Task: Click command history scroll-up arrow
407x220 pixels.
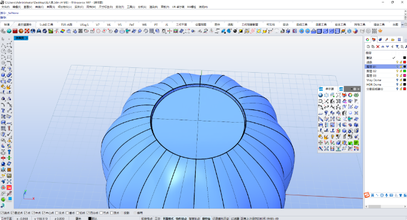Action: click(405, 12)
